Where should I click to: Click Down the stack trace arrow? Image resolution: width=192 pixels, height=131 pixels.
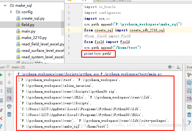9,83
